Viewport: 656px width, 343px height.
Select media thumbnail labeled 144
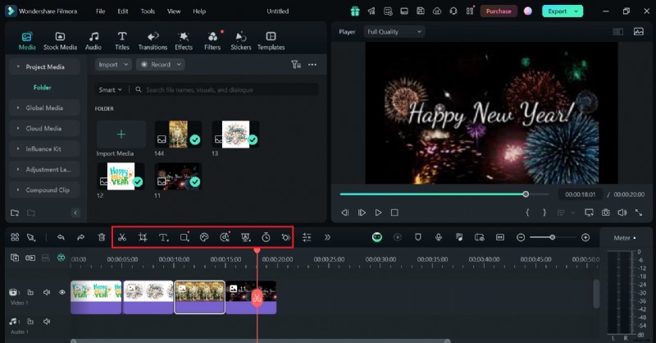pos(178,135)
